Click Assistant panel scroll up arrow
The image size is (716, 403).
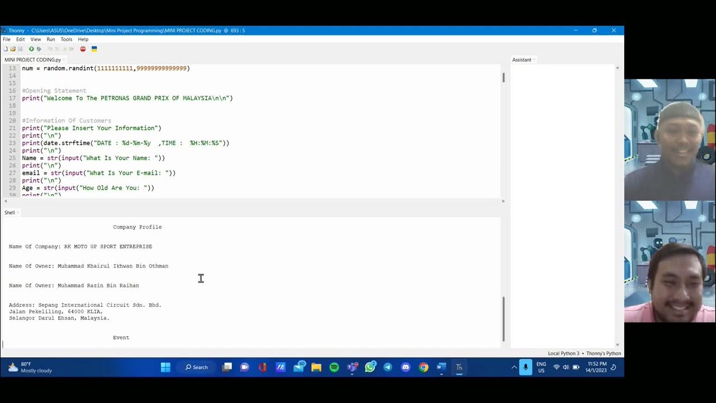(x=618, y=68)
